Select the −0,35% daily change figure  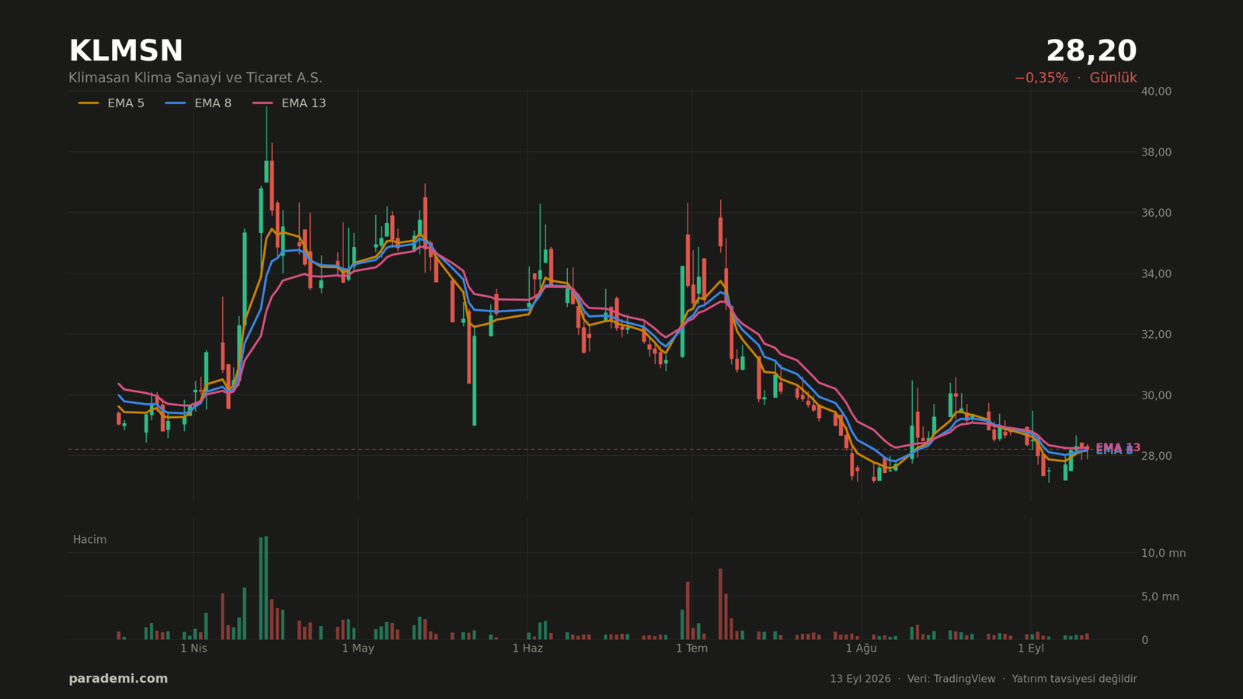[x=1041, y=78]
